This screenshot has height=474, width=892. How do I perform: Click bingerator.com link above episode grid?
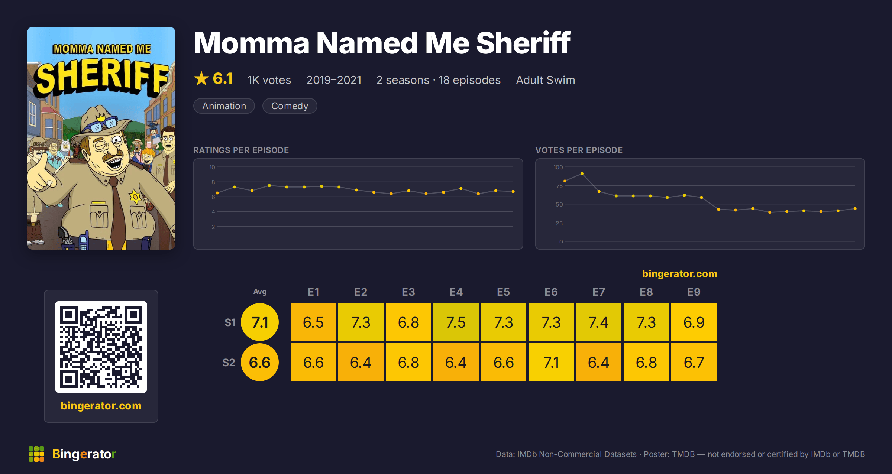[x=680, y=273]
